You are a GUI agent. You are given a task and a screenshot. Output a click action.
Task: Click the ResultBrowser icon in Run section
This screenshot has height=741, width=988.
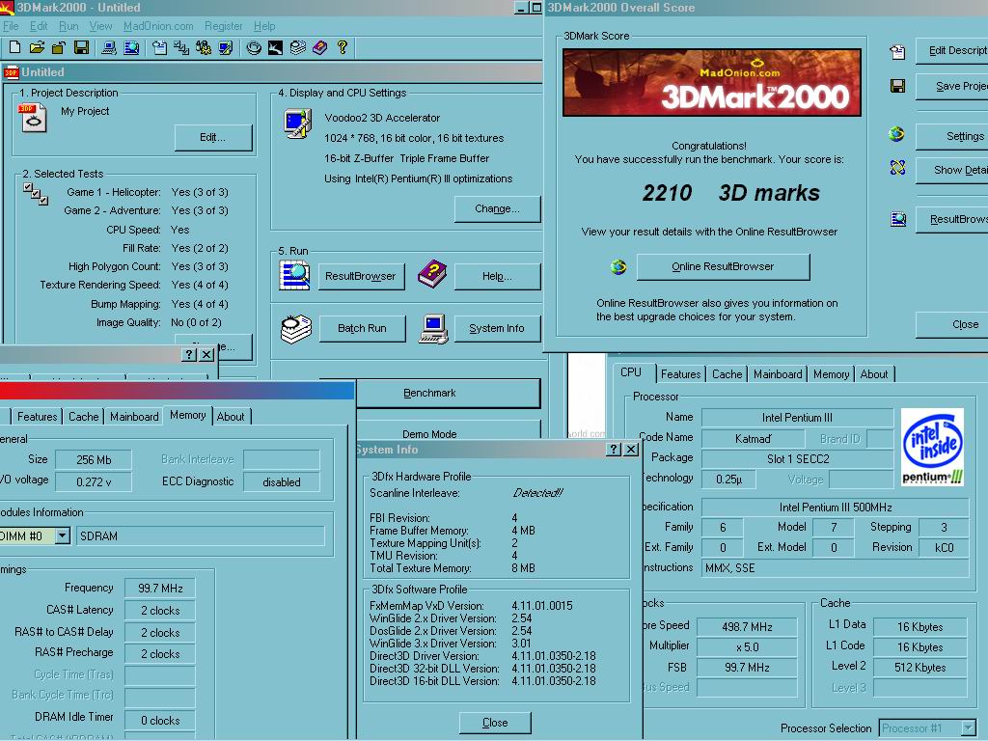tap(294, 275)
